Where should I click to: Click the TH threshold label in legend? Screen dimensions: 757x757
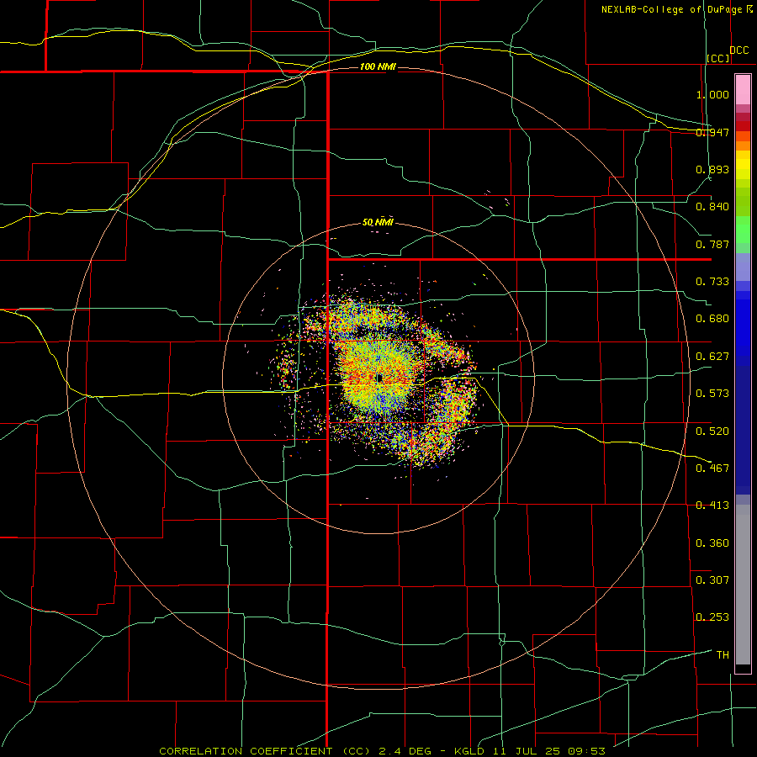point(723,655)
